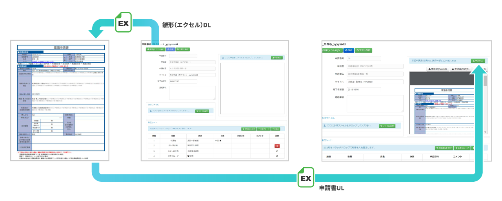This screenshot has height=201, width=502.
Task: Click green 雛形(エクセル)DL button in middle form
Action: coord(155,49)
